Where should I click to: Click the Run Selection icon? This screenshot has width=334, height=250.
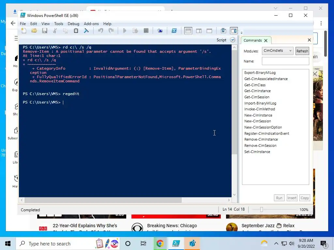tap(135, 31)
